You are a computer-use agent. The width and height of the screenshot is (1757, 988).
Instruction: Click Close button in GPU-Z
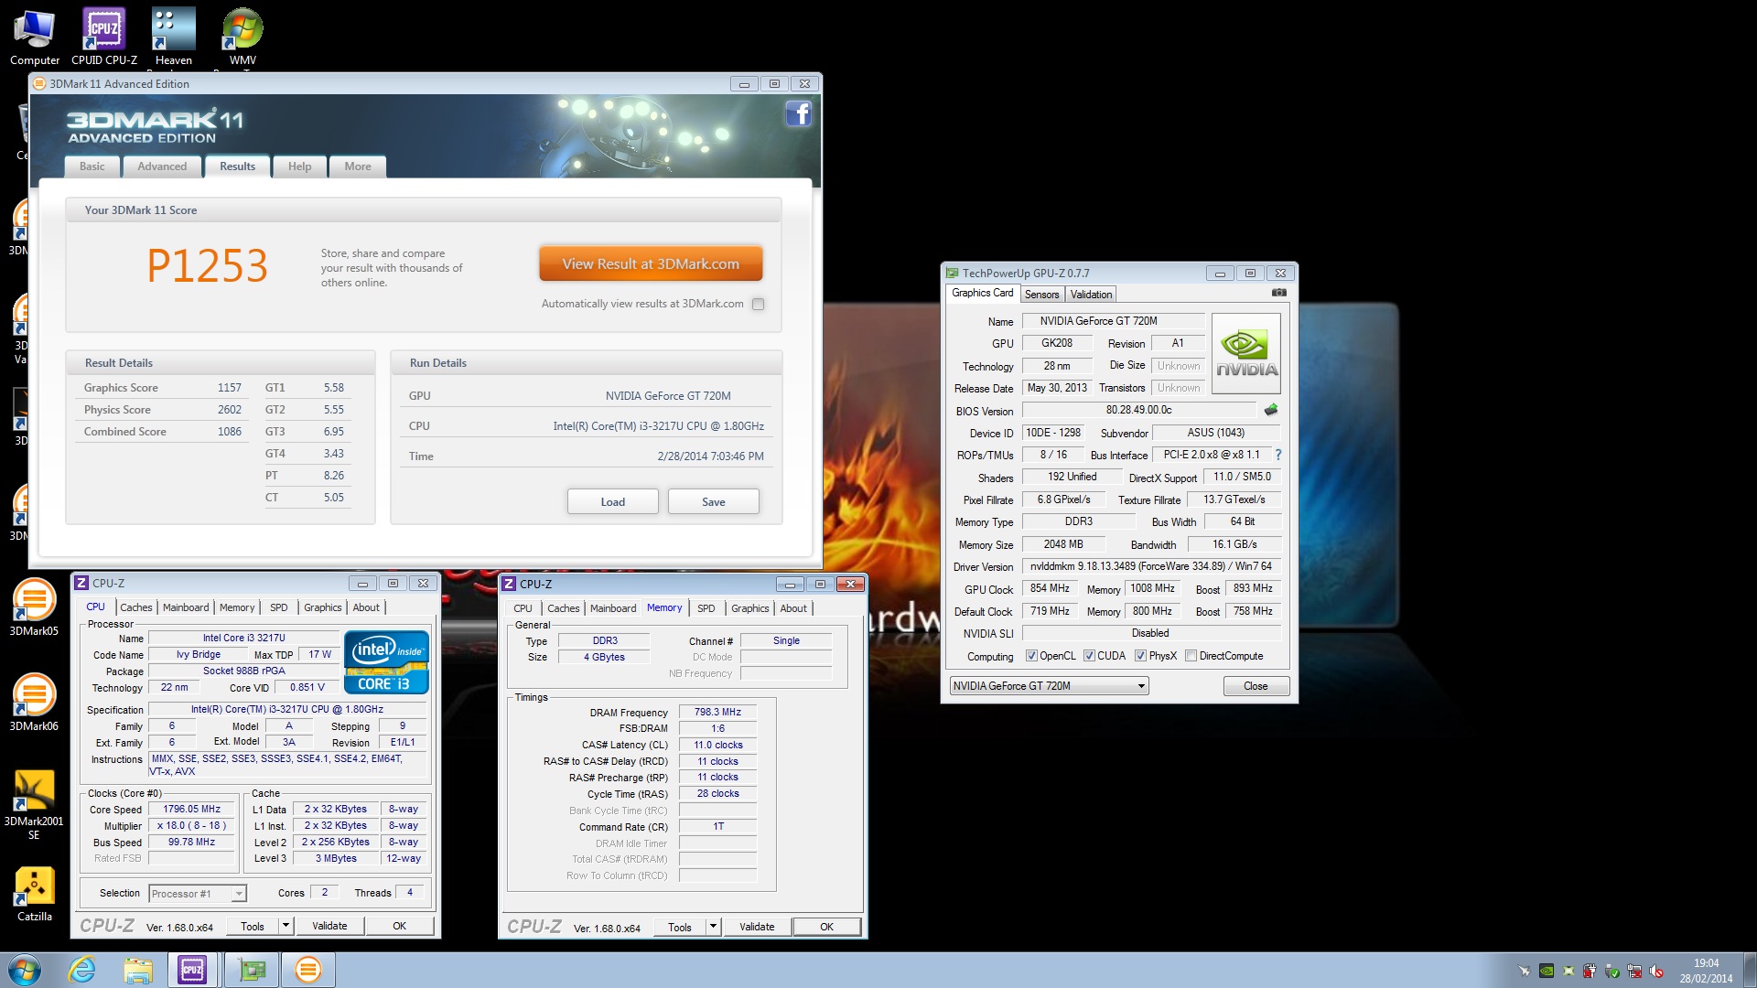[x=1256, y=686]
